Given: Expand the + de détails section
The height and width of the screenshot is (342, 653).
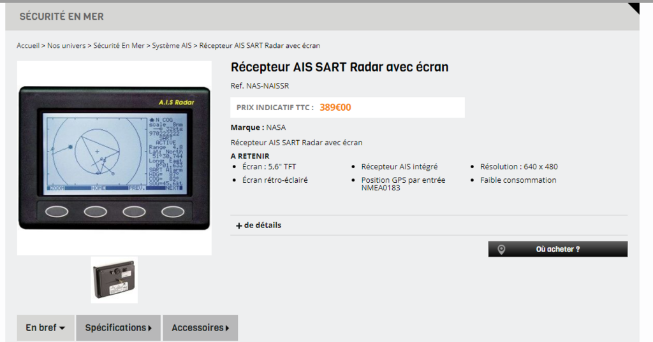Looking at the screenshot, I should [259, 225].
